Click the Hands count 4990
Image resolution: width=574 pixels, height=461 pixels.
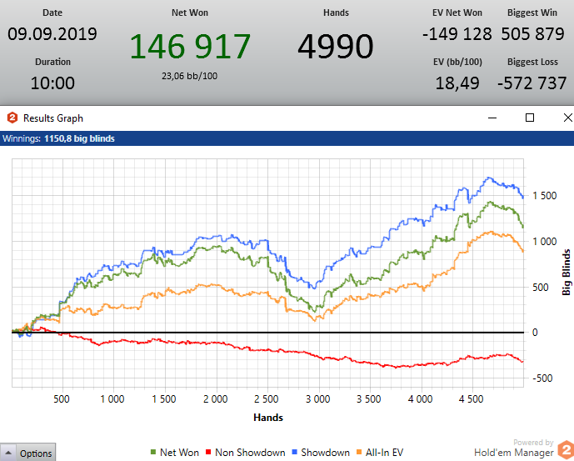click(x=336, y=46)
